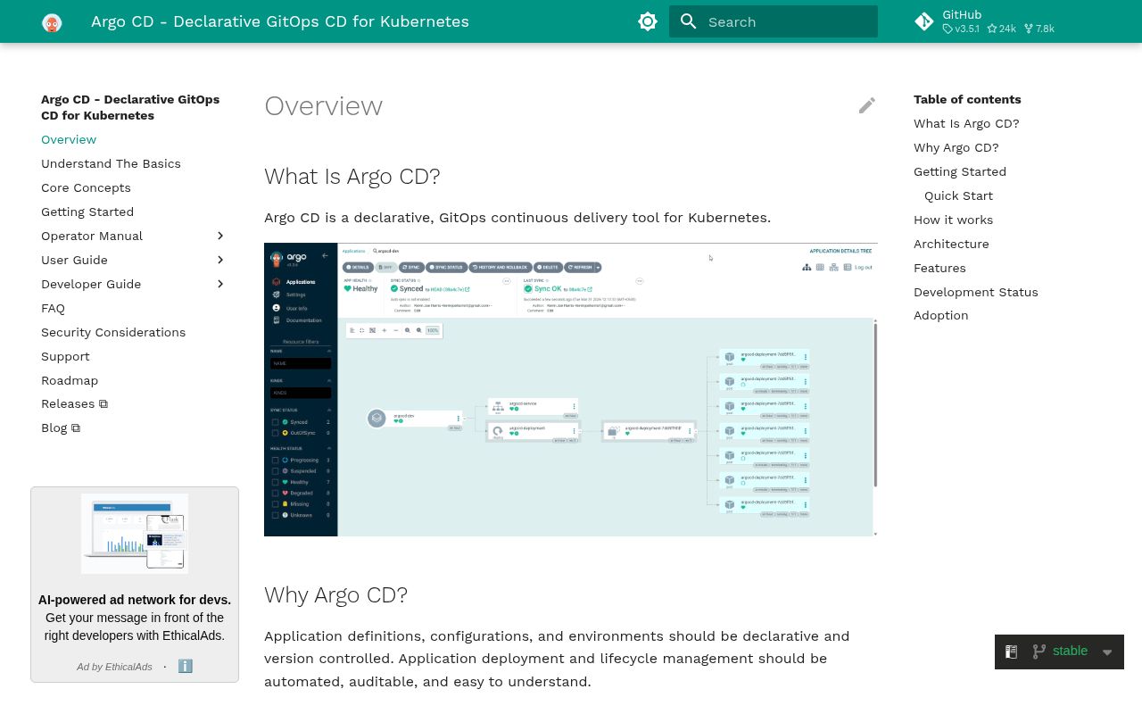Open Getting Started in left navigation

tap(87, 212)
